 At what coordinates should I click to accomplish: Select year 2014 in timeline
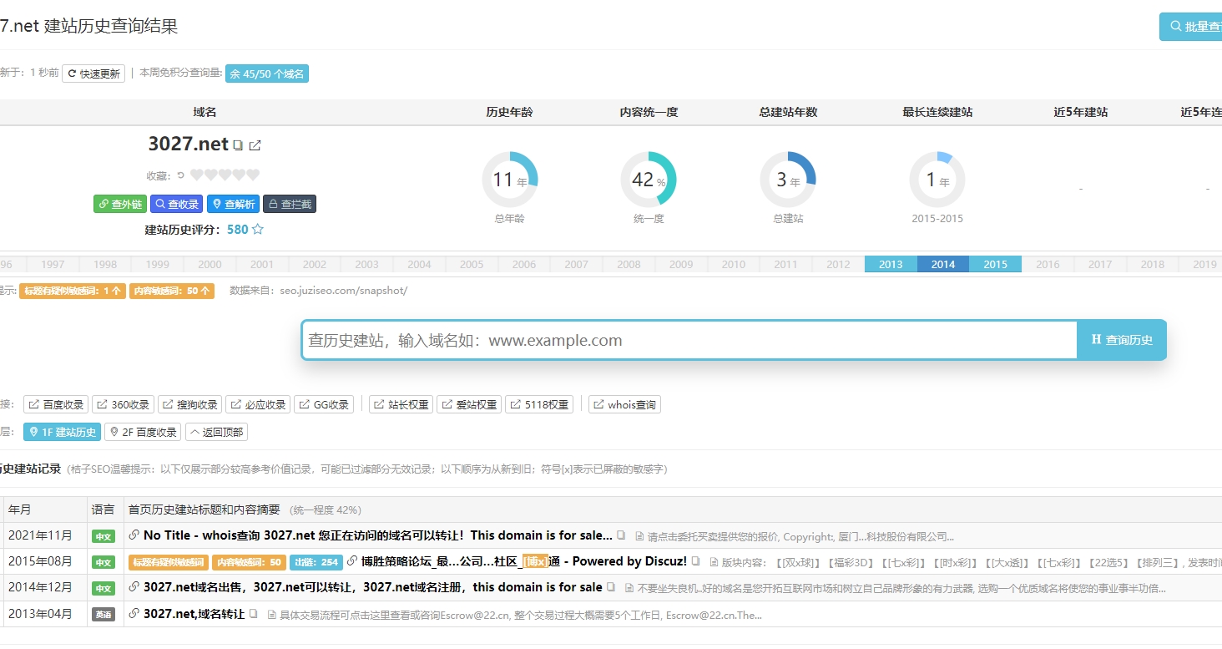943,264
